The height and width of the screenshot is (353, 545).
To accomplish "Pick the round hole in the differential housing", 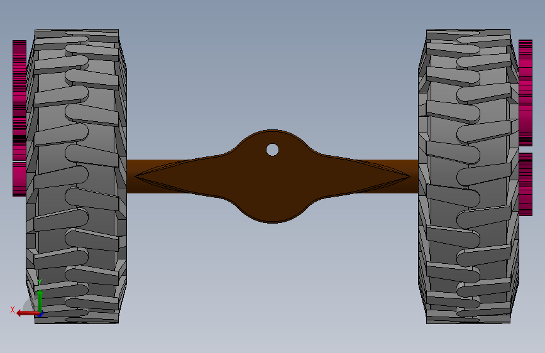I will point(272,150).
